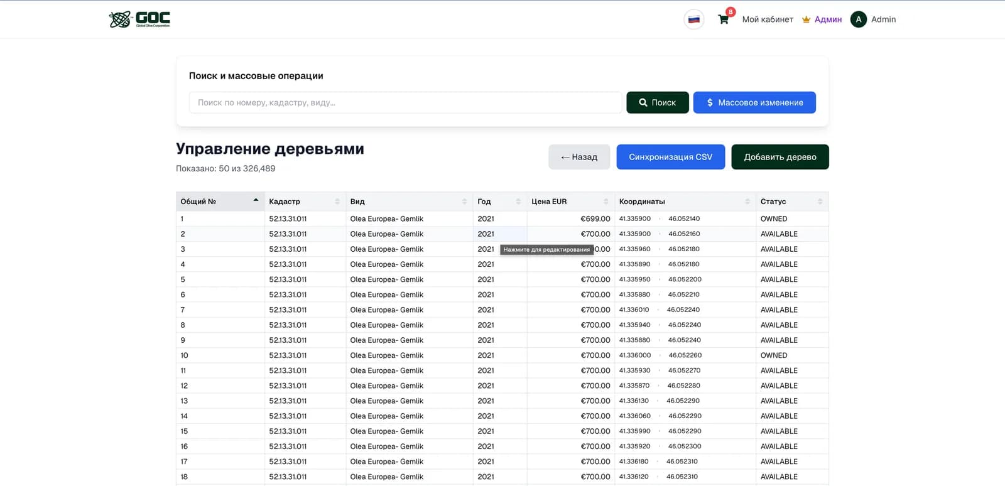The width and height of the screenshot is (1005, 486).
Task: Click the Admin username label
Action: point(883,19)
